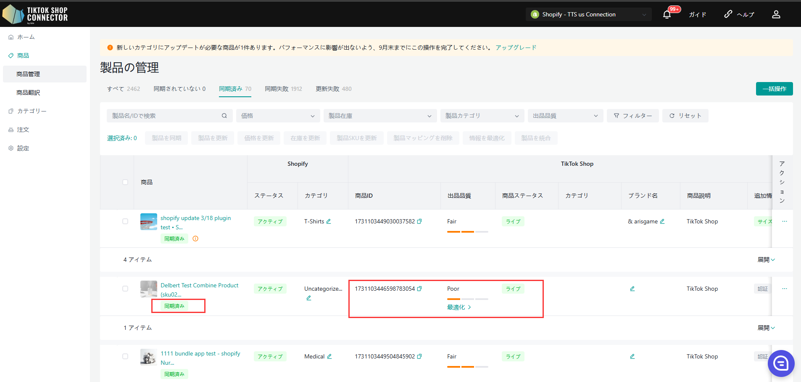801x382 pixels.
Task: Open the notifications bell
Action: pyautogui.click(x=667, y=15)
